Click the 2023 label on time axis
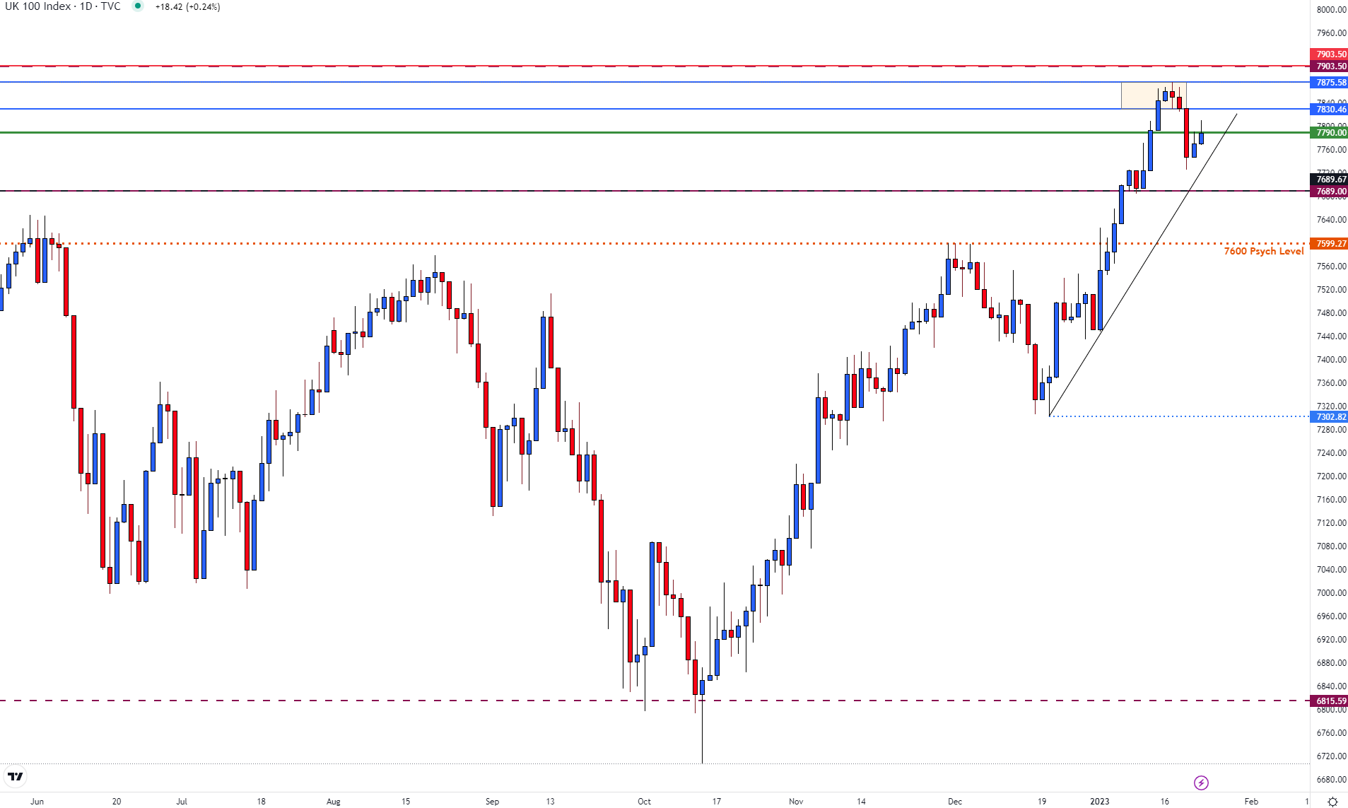Screen dimensions: 1348x808 1100,802
